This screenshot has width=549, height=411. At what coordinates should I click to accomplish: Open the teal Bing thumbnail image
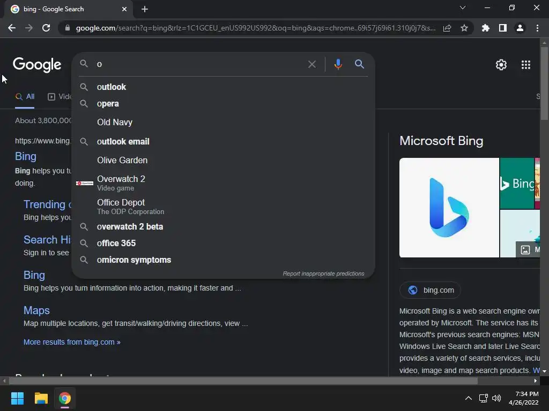click(x=517, y=183)
